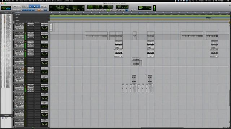231x129 pixels.
Task: Select the Zoomer tool
Action: click(27, 7)
